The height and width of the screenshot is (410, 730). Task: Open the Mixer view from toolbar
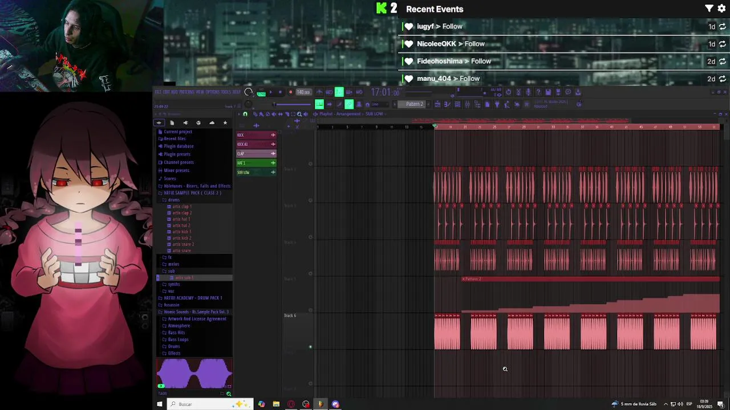tap(468, 104)
